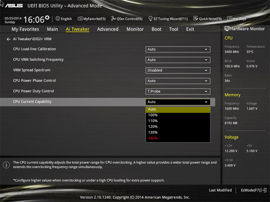The height and width of the screenshot is (202, 270).
Task: Select 100% current capability option
Action: [178, 115]
